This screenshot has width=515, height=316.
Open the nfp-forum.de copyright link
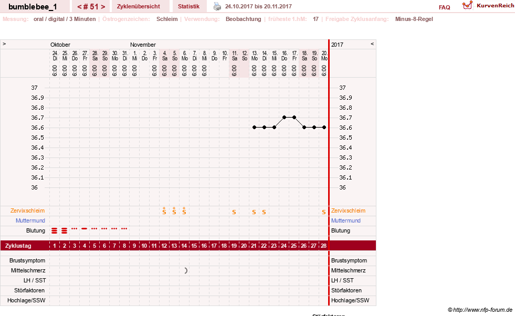click(480, 310)
